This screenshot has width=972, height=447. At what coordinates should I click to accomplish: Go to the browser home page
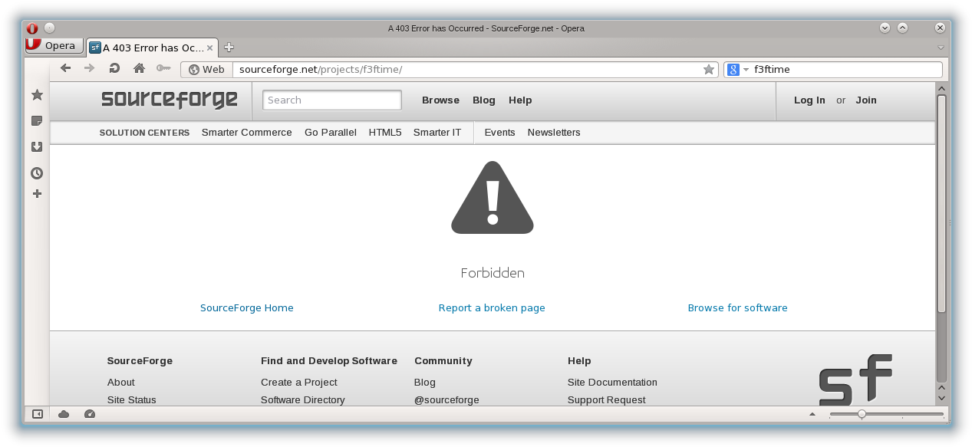pos(139,68)
